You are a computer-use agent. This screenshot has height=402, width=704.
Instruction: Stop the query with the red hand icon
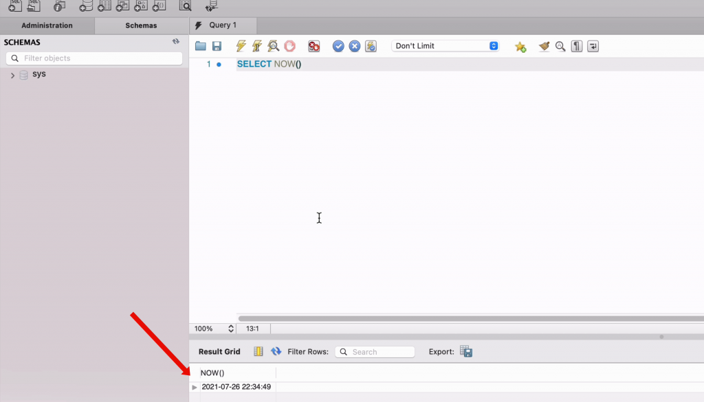click(x=289, y=46)
